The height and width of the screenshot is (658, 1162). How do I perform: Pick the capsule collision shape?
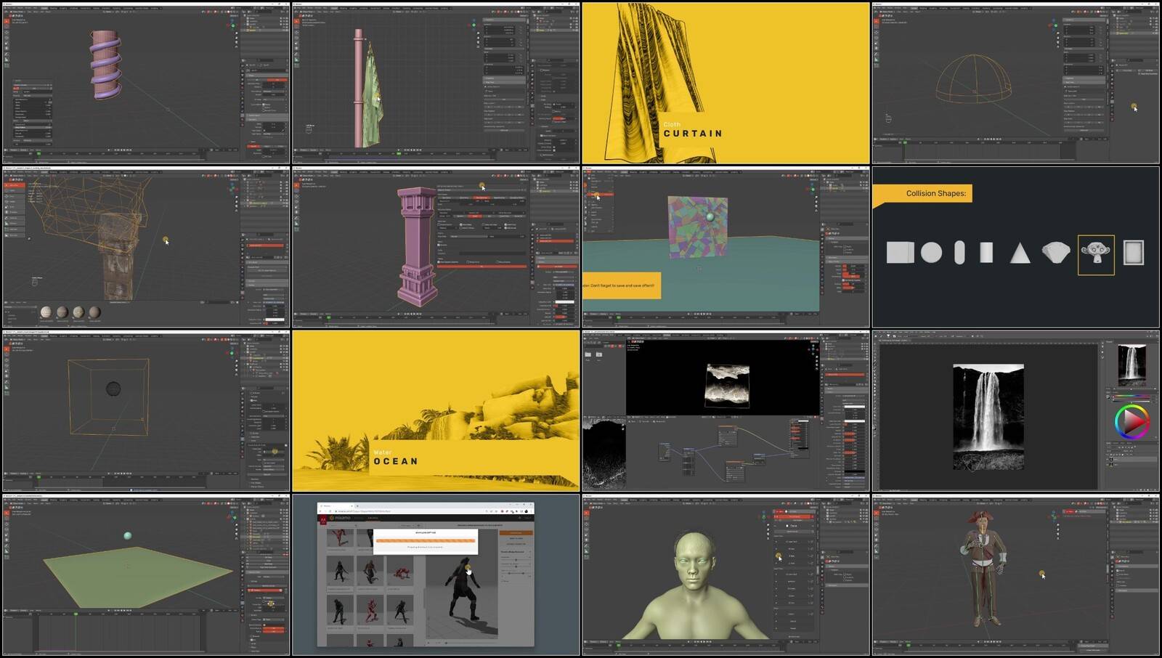959,253
